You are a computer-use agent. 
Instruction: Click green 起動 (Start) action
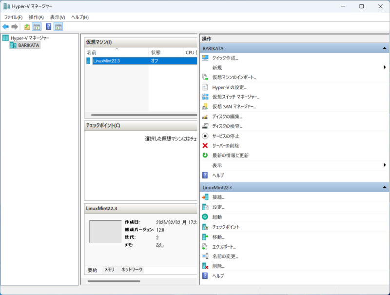[x=217, y=217]
